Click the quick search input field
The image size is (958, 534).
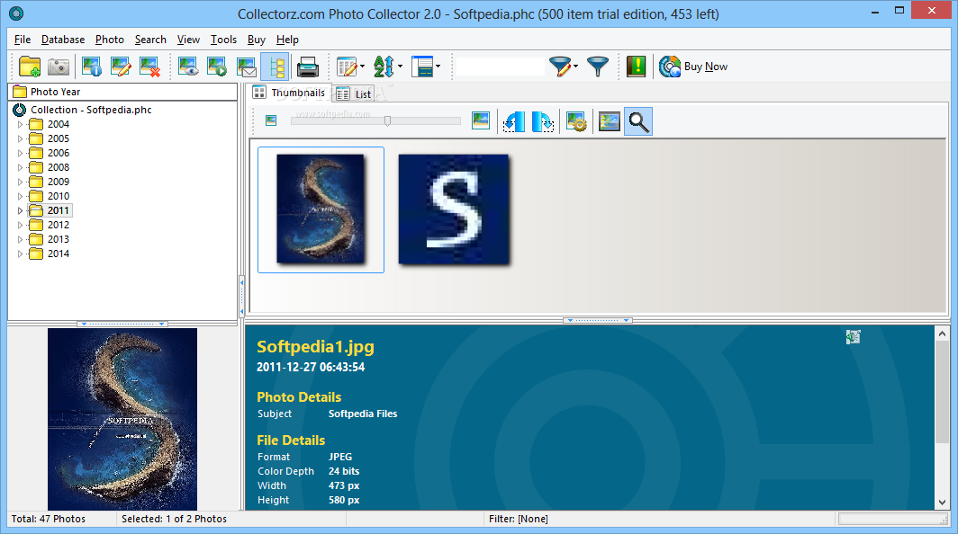pos(500,67)
